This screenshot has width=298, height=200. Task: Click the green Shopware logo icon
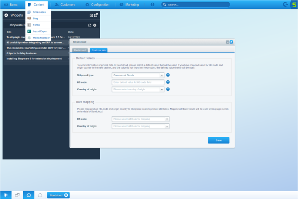[x=294, y=5]
